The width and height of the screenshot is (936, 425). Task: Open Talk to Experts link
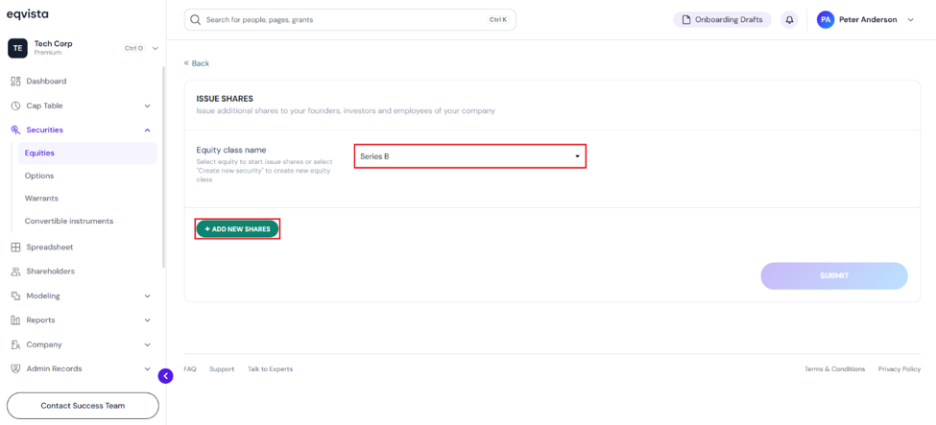pos(271,369)
